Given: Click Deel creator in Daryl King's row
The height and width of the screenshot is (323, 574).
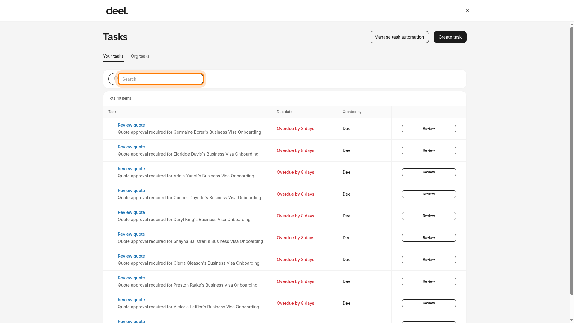Looking at the screenshot, I should point(347,216).
